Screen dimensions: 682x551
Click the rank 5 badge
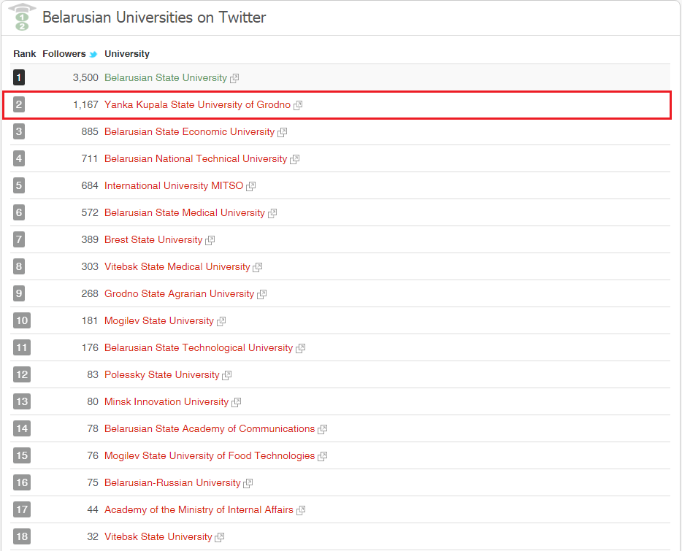(x=19, y=185)
